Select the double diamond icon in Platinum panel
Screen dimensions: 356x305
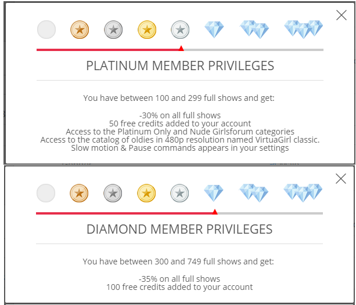(254, 29)
